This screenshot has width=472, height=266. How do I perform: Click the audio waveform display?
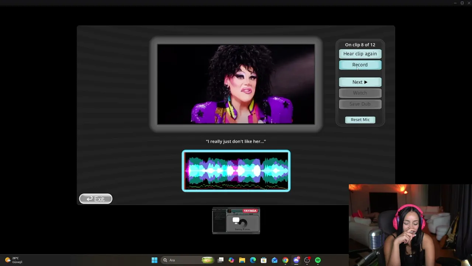[x=236, y=171]
